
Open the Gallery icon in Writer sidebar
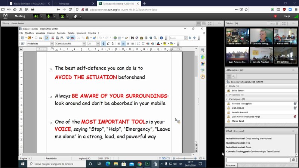tap(203, 63)
